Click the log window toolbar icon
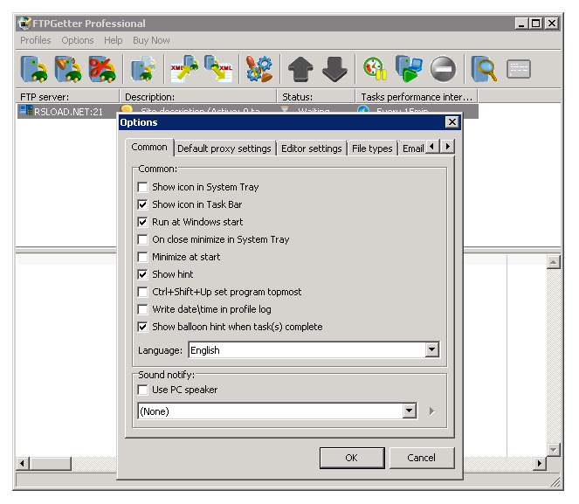The height and width of the screenshot is (504, 579). [x=519, y=69]
